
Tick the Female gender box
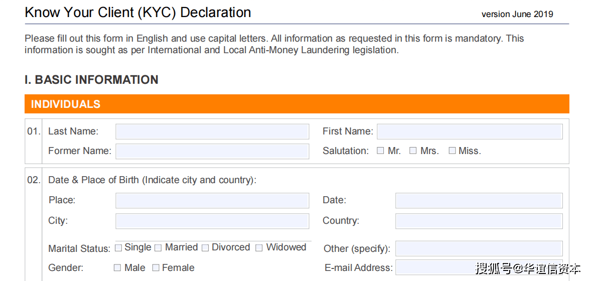pos(156,268)
